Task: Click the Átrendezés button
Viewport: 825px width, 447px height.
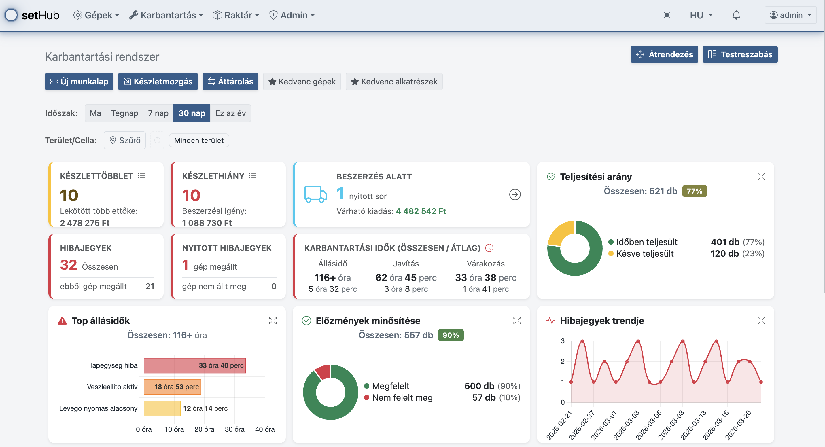Action: [x=664, y=54]
